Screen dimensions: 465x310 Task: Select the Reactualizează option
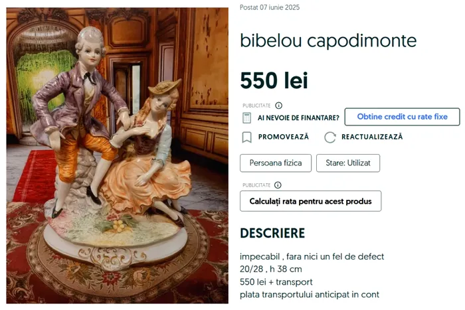(x=372, y=137)
